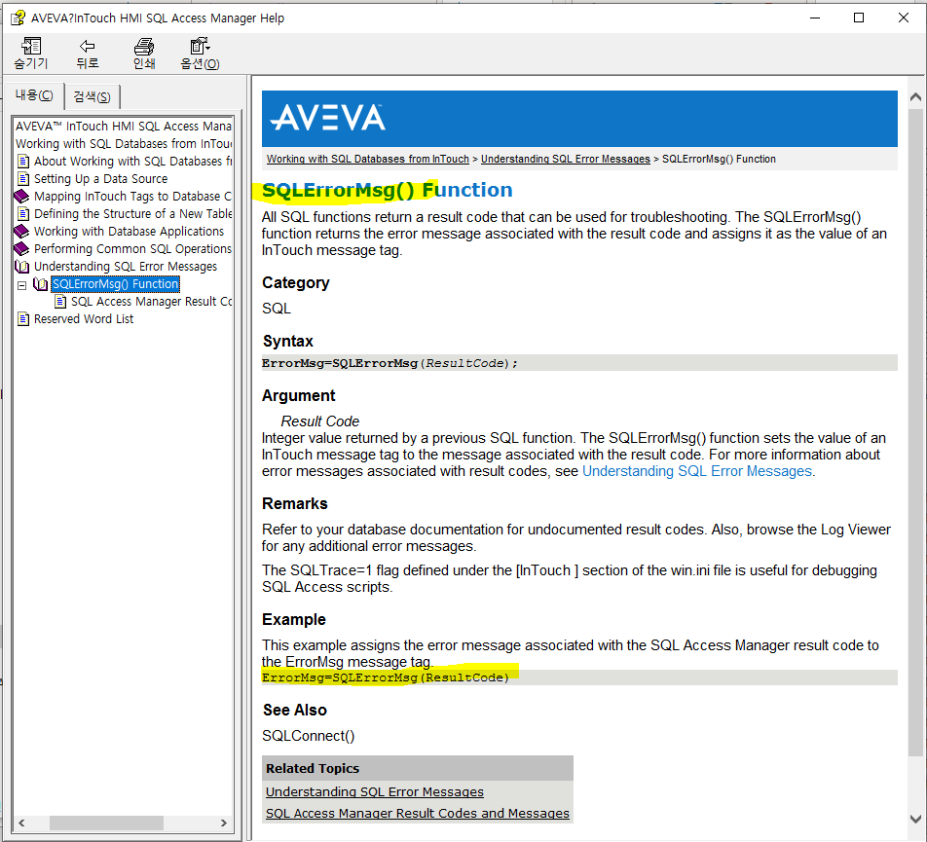Screen dimensions: 927x842
Task: Open About Working with SQL Databases topic
Action: click(x=132, y=162)
